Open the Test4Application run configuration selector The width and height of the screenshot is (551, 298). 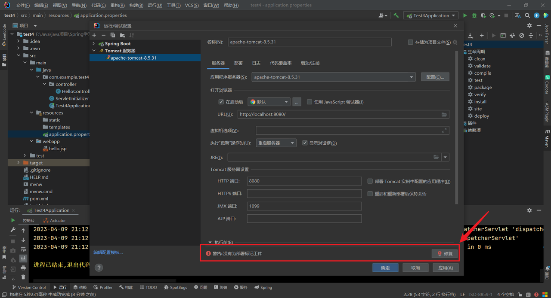coord(431,15)
